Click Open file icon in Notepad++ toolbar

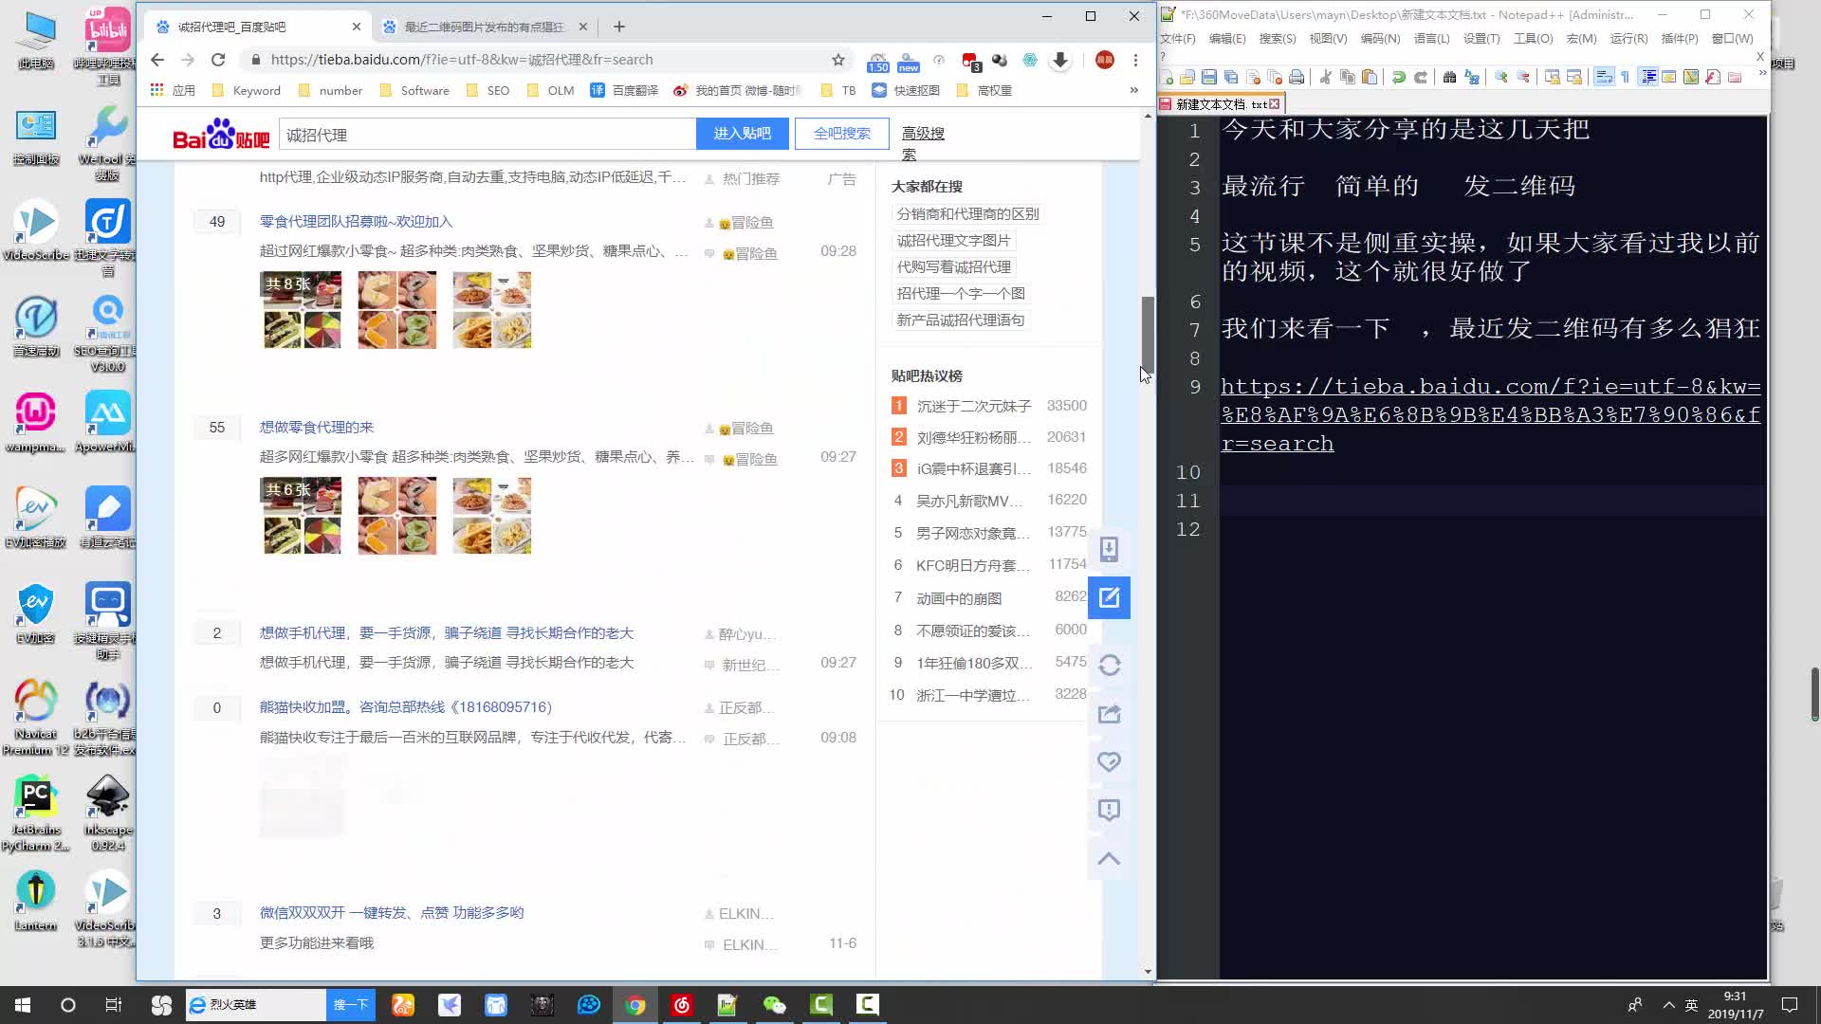coord(1187,77)
